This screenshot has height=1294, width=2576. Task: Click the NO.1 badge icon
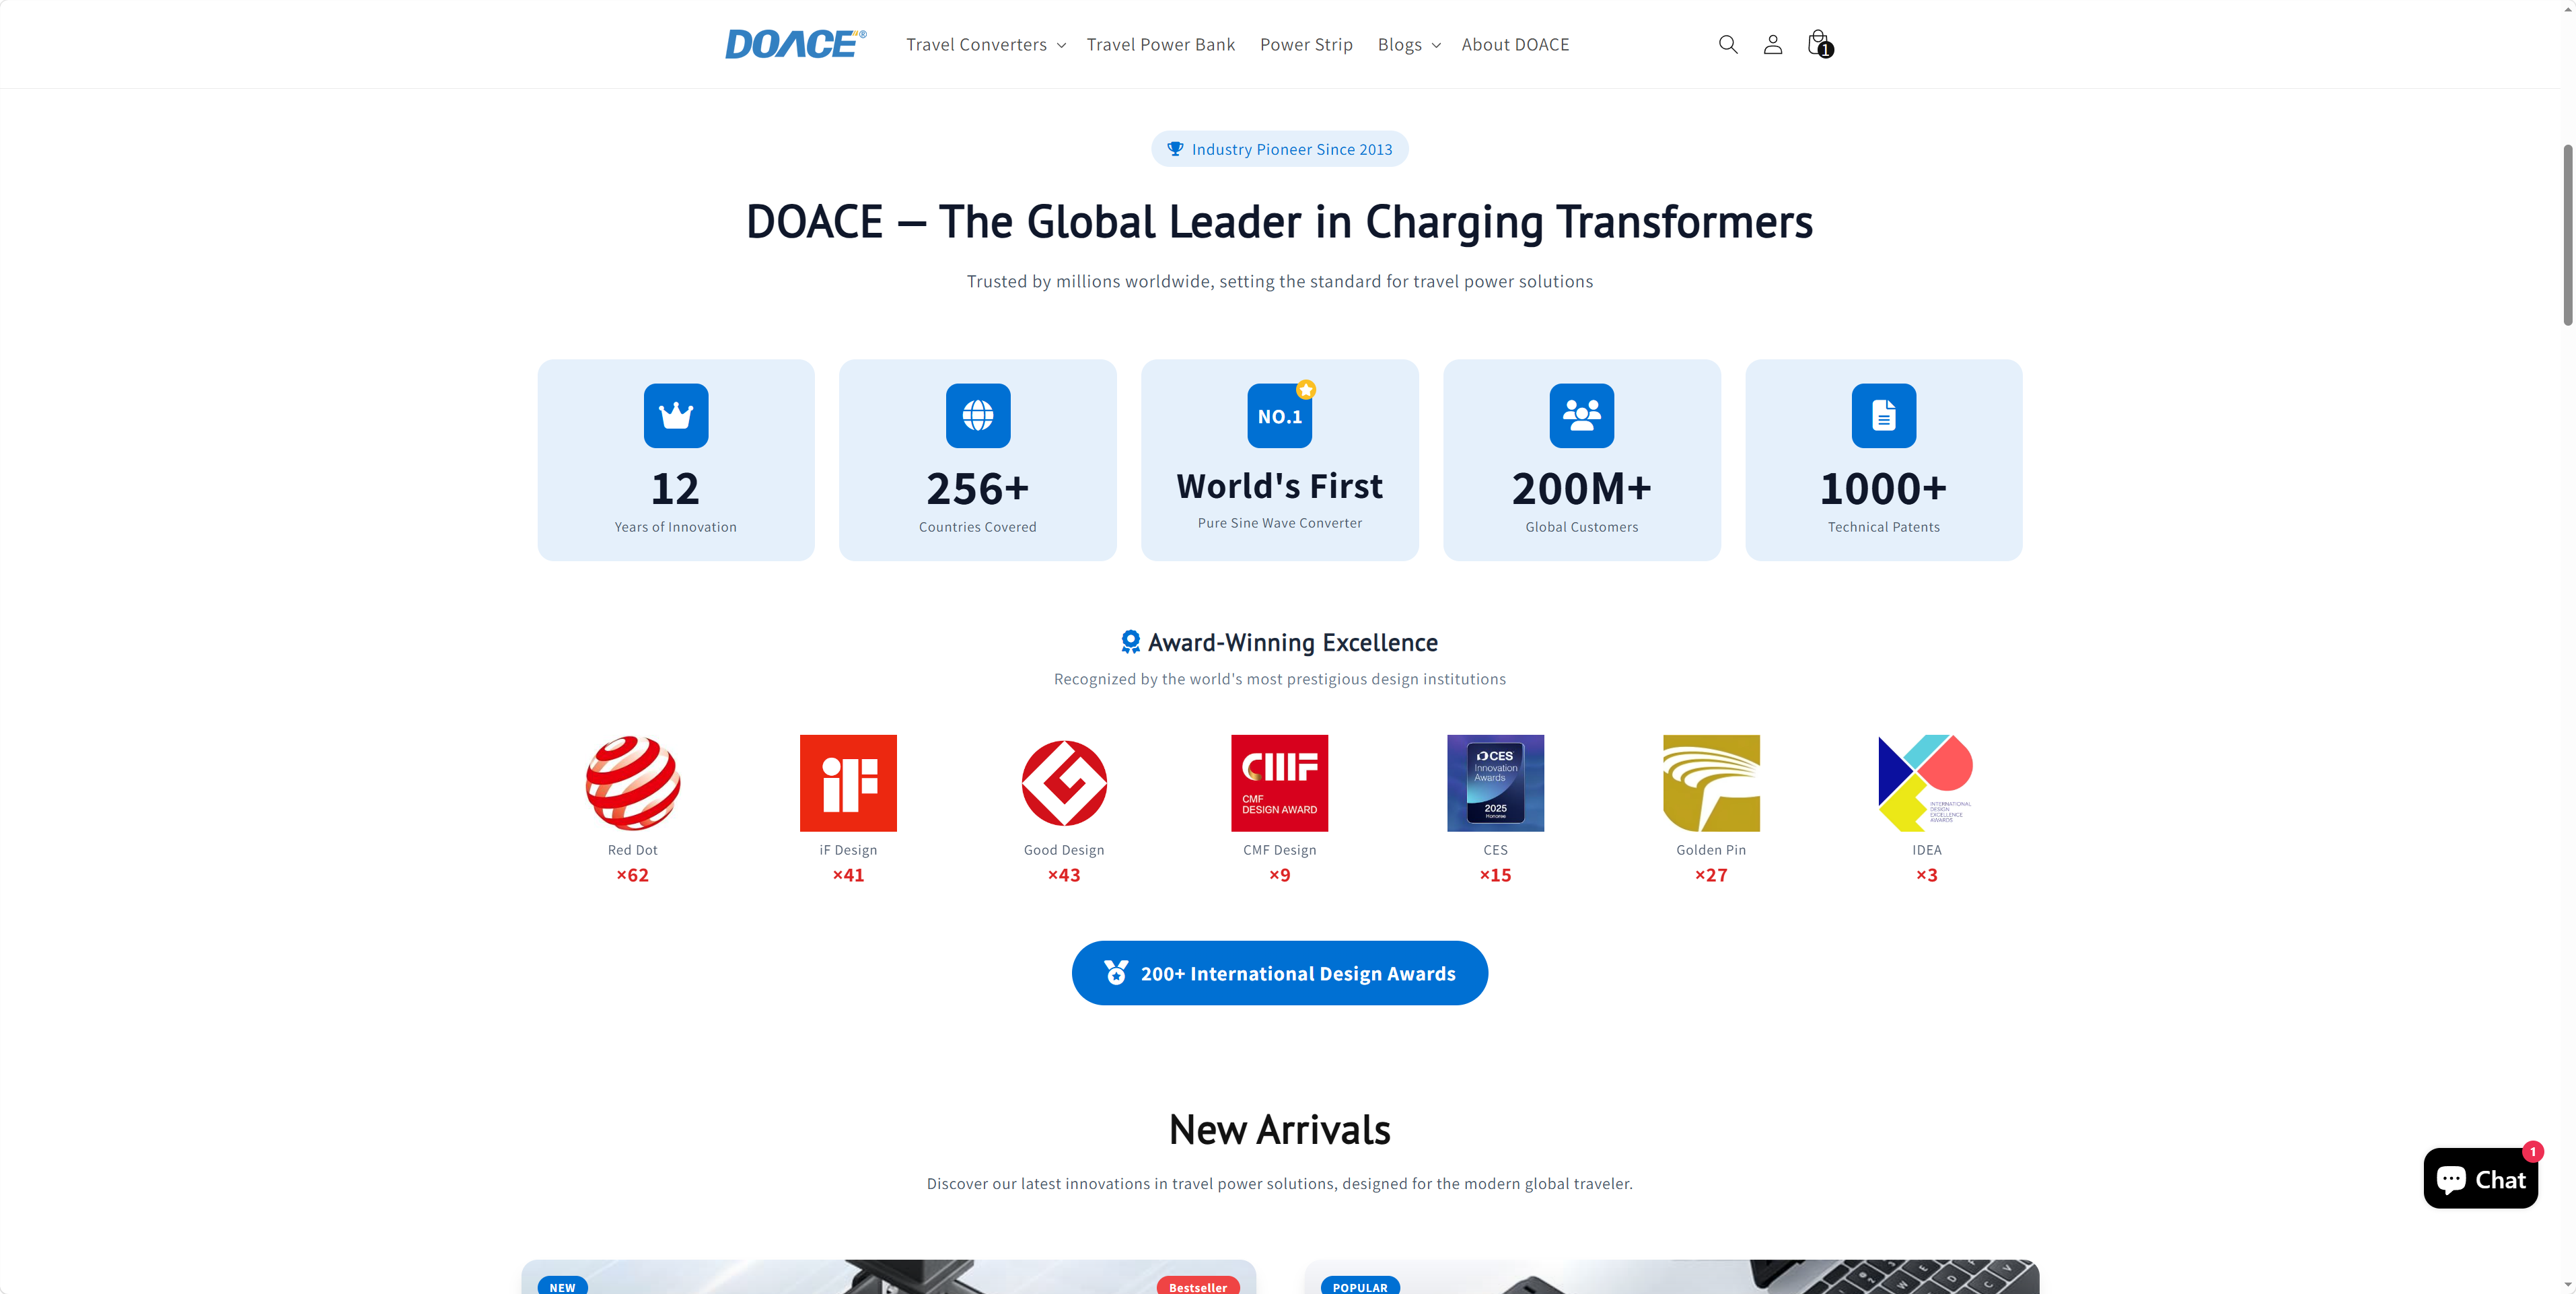pyautogui.click(x=1279, y=415)
